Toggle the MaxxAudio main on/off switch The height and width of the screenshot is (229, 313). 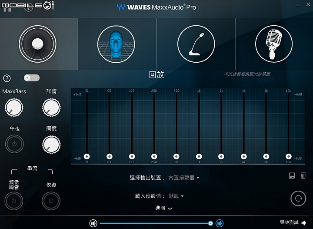32,78
